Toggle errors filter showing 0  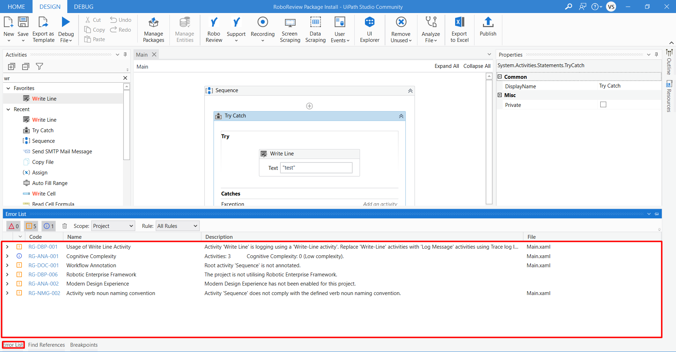(x=13, y=226)
